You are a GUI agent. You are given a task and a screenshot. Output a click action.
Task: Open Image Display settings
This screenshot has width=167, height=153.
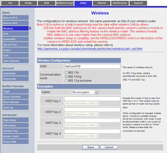coord(15,120)
